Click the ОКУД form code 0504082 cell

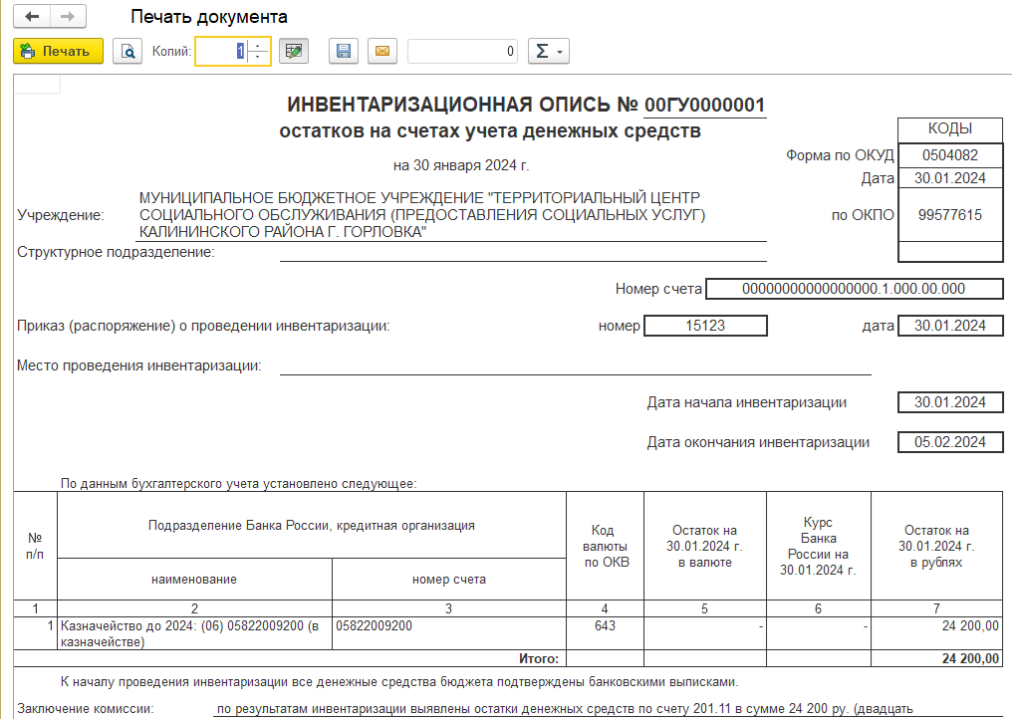click(x=950, y=155)
